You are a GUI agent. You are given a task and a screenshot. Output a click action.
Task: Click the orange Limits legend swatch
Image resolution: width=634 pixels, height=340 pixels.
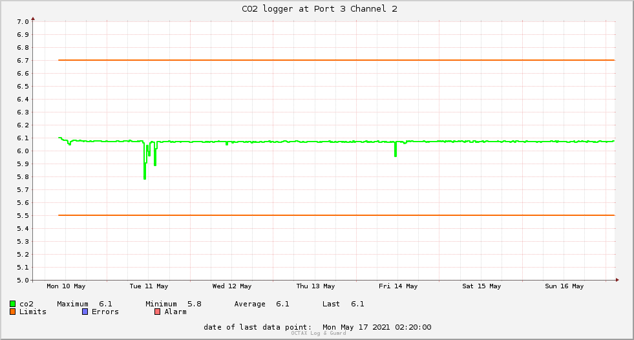[x=12, y=312]
